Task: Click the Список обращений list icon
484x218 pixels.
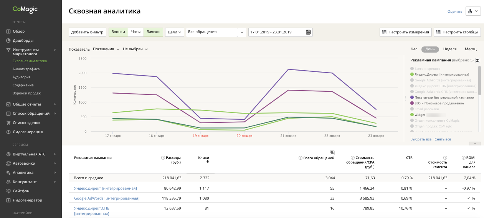Action: click(8, 113)
